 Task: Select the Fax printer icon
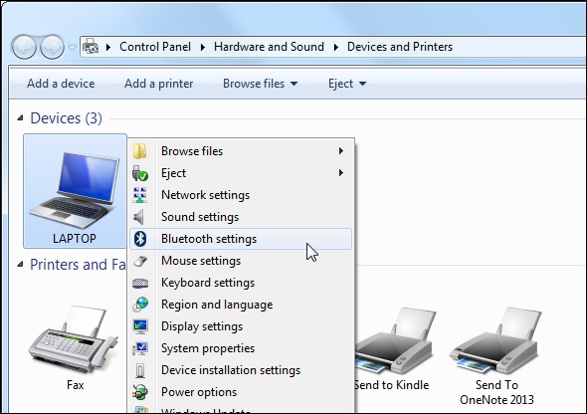pos(74,339)
